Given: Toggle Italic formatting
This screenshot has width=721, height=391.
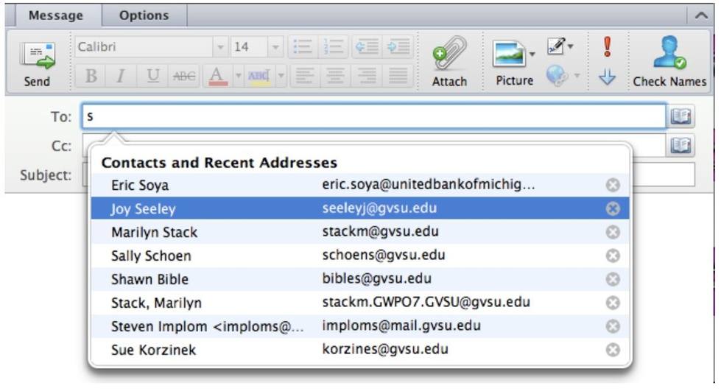Looking at the screenshot, I should click(x=122, y=76).
